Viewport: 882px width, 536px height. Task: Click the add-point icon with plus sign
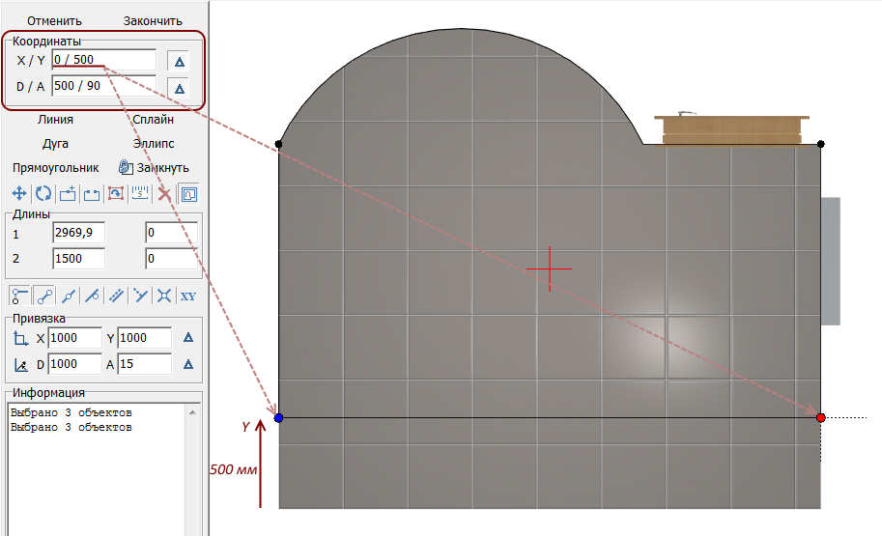point(67,193)
